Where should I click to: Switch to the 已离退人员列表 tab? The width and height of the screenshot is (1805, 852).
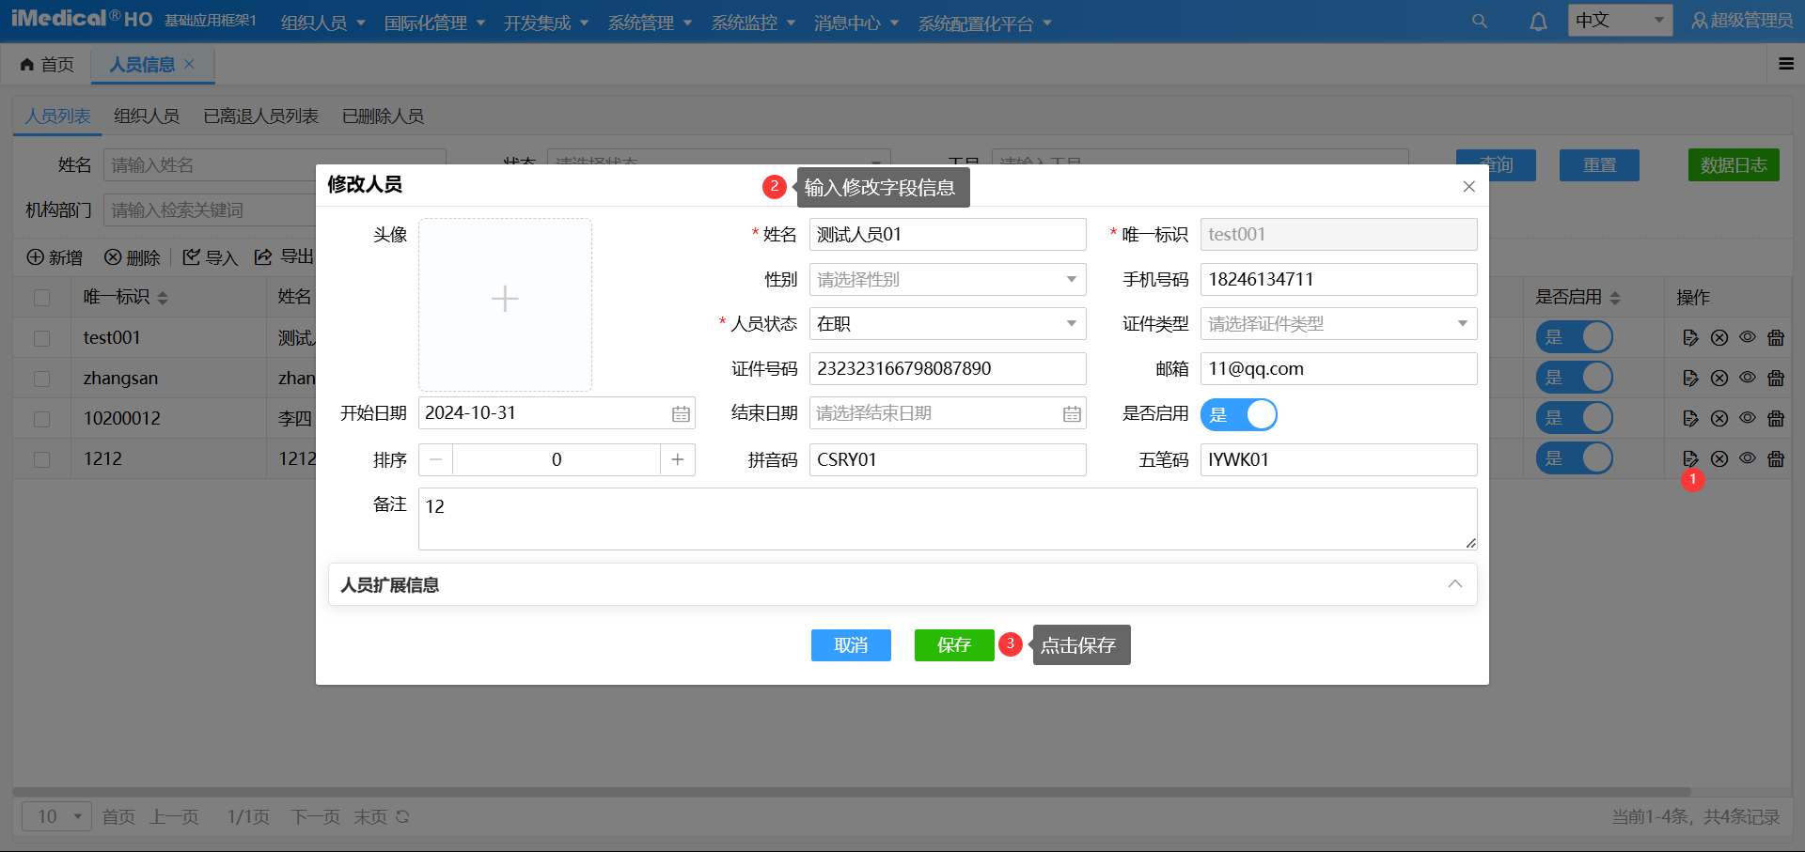259,116
